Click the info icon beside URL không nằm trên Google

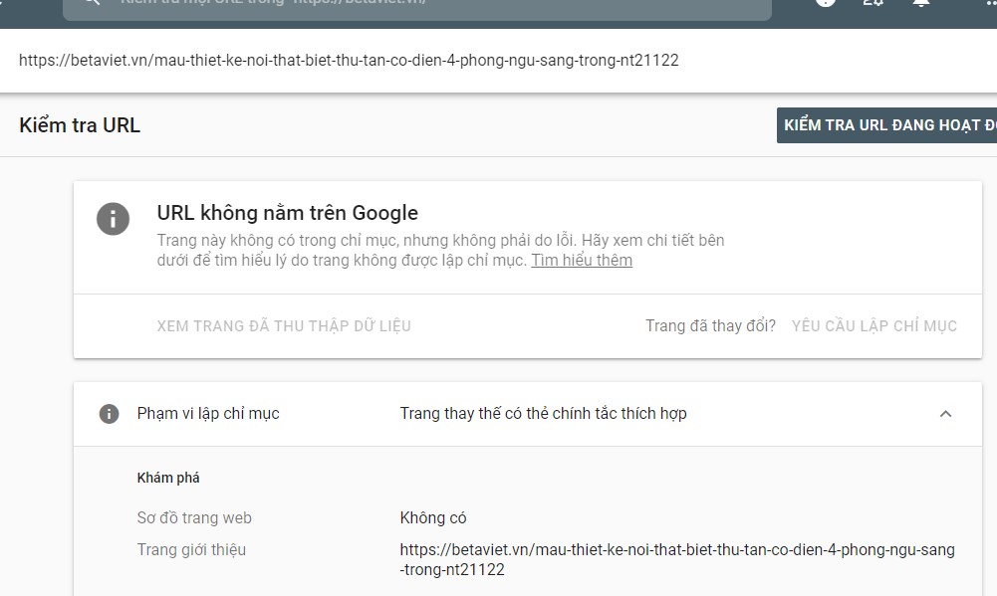(114, 219)
